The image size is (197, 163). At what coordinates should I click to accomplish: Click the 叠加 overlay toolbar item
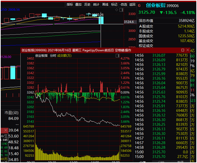[78, 5]
